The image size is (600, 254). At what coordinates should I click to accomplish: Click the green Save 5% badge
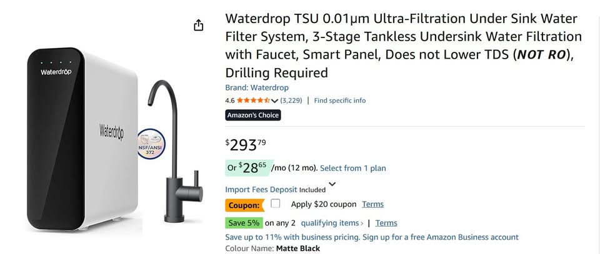pos(244,223)
